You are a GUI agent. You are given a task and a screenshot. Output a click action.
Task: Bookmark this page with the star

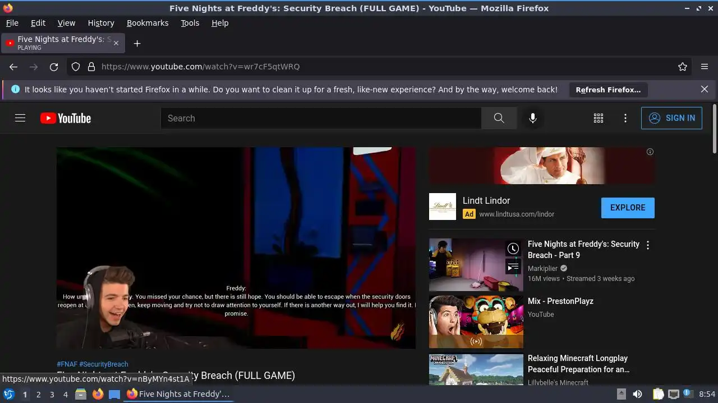point(683,67)
